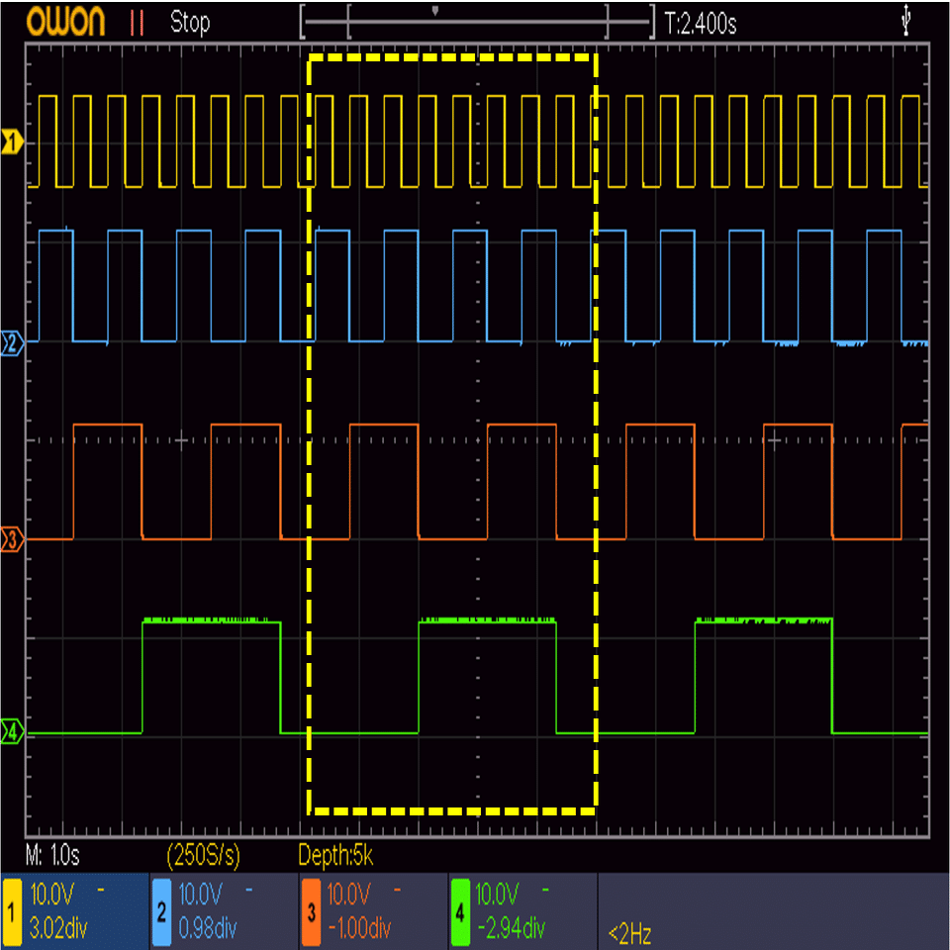Screen dimensions: 950x950
Task: Click the Channel 1 yellow marker arrow
Action: point(10,141)
